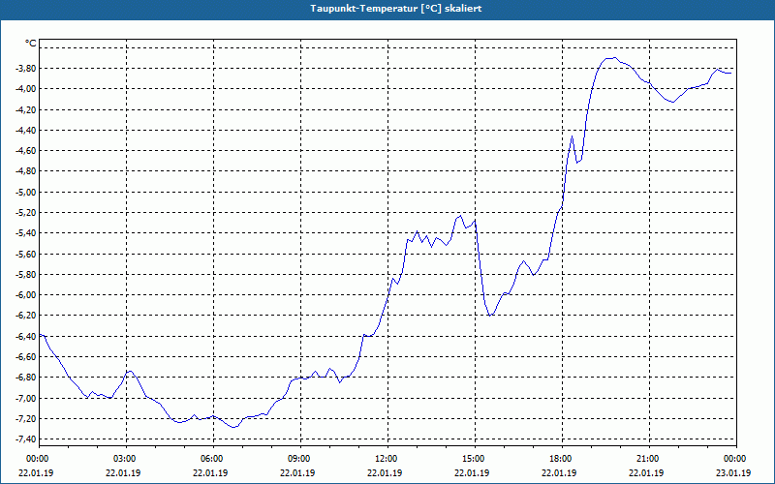The width and height of the screenshot is (775, 484).
Task: Select the -6,60 y-axis value
Action: (26, 357)
